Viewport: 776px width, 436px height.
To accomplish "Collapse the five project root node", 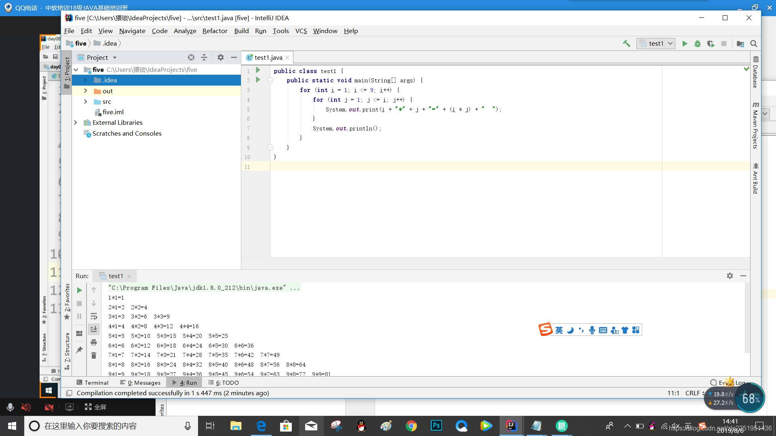I will click(76, 70).
